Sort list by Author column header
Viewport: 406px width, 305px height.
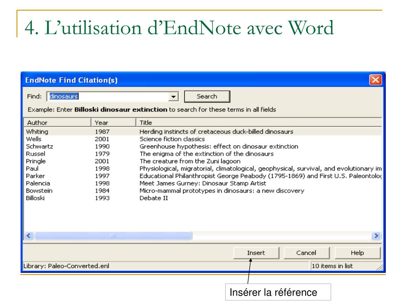57,122
